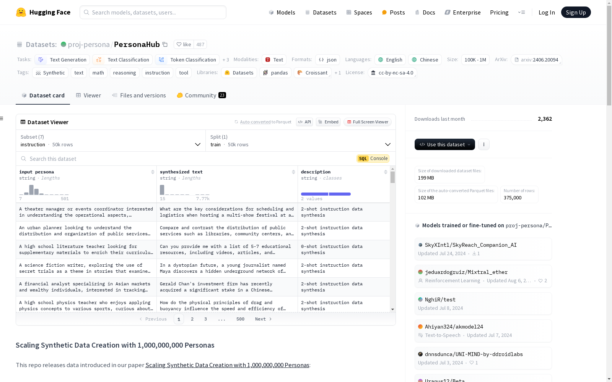Expand the Split train dropdown
612x382 pixels.
click(301, 141)
